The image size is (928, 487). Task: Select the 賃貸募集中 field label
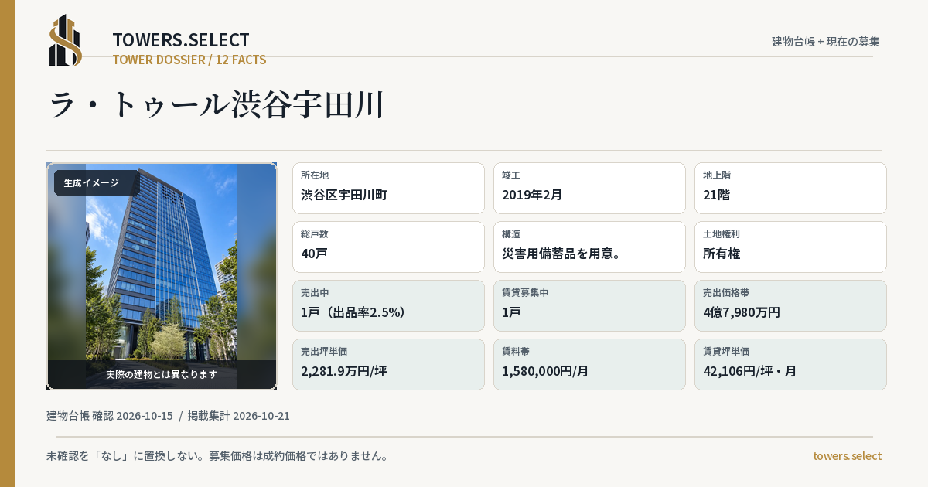(x=525, y=293)
